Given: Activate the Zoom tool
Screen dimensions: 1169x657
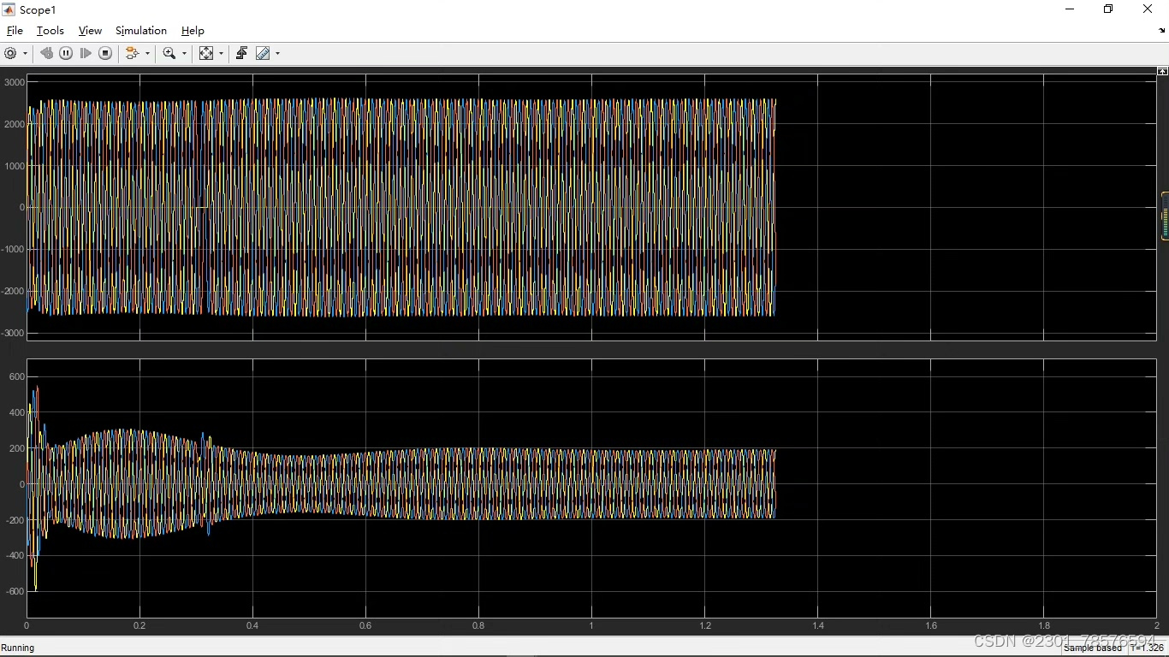Looking at the screenshot, I should (169, 53).
